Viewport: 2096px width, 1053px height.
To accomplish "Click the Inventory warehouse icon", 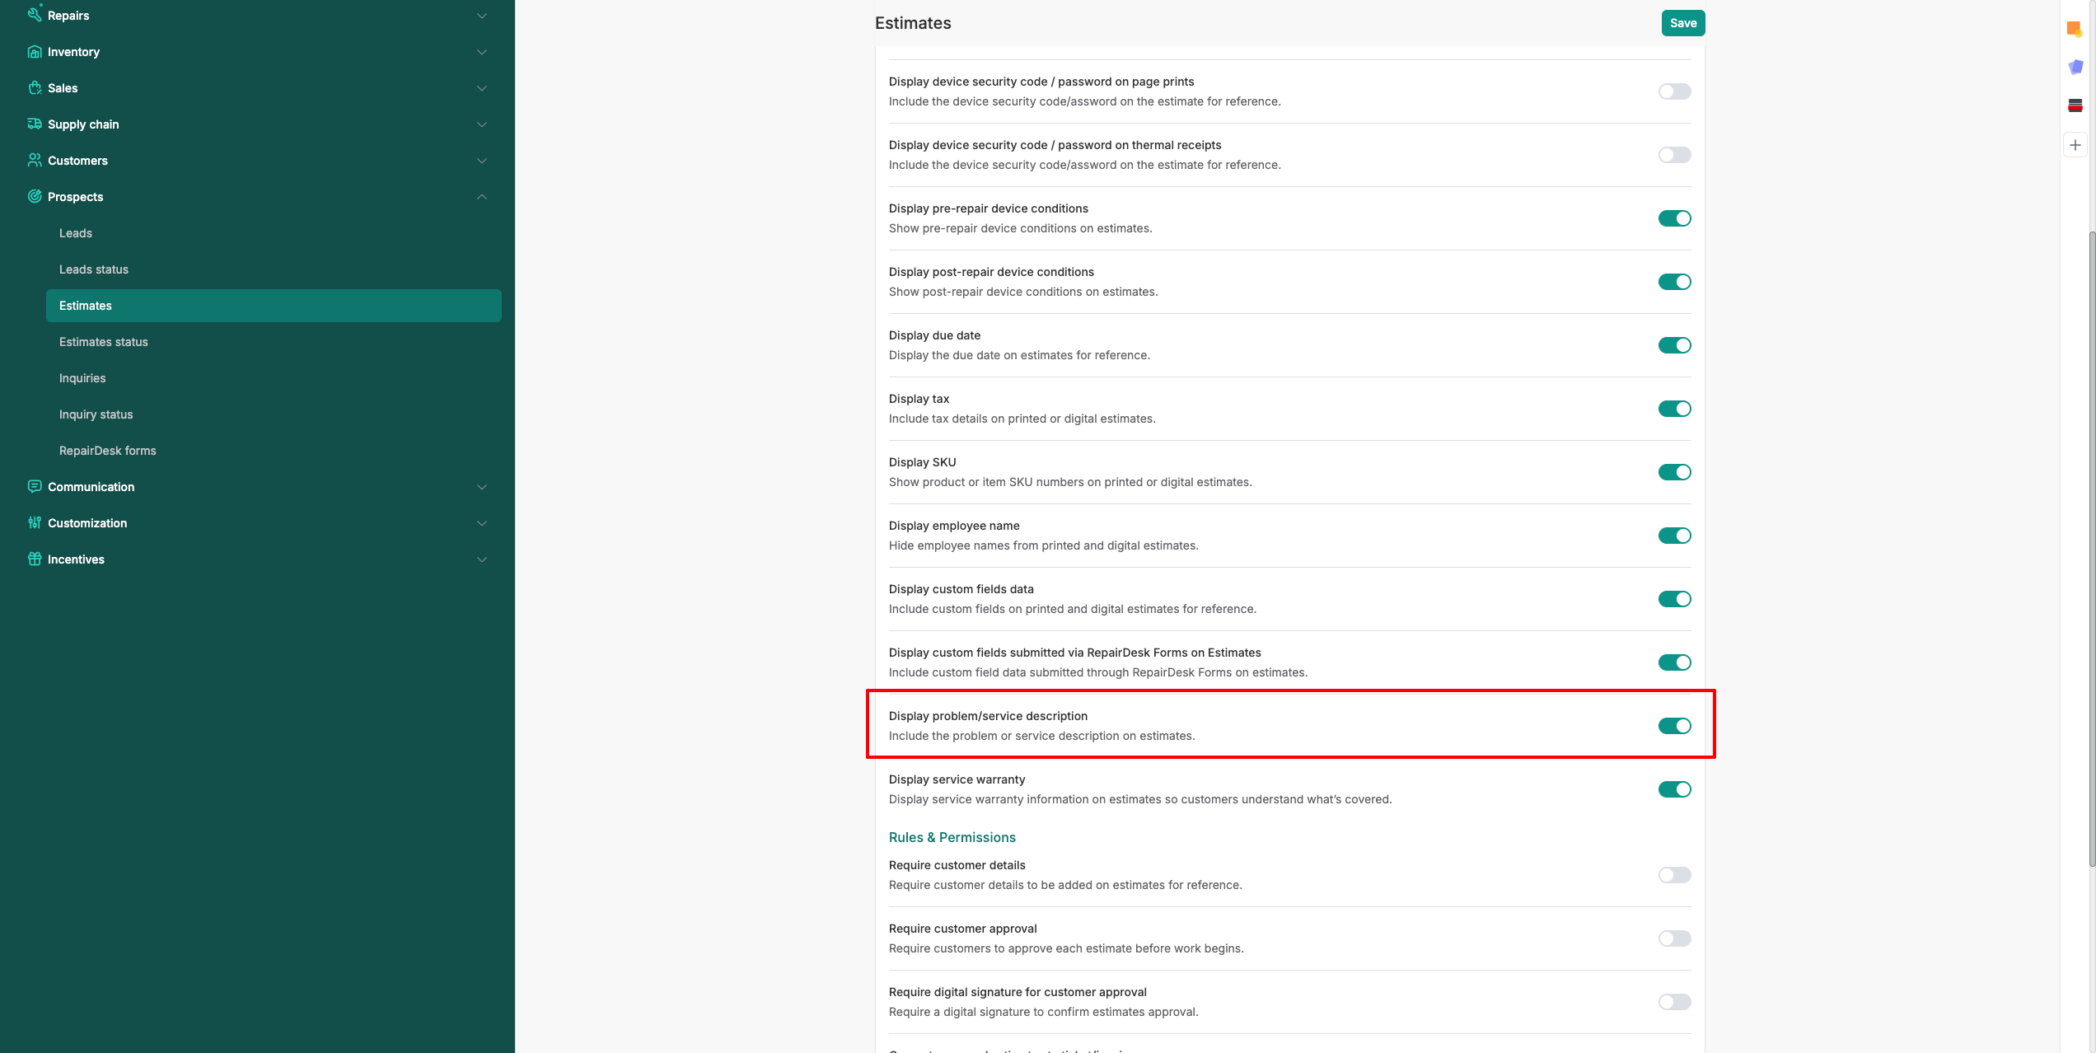I will [35, 52].
